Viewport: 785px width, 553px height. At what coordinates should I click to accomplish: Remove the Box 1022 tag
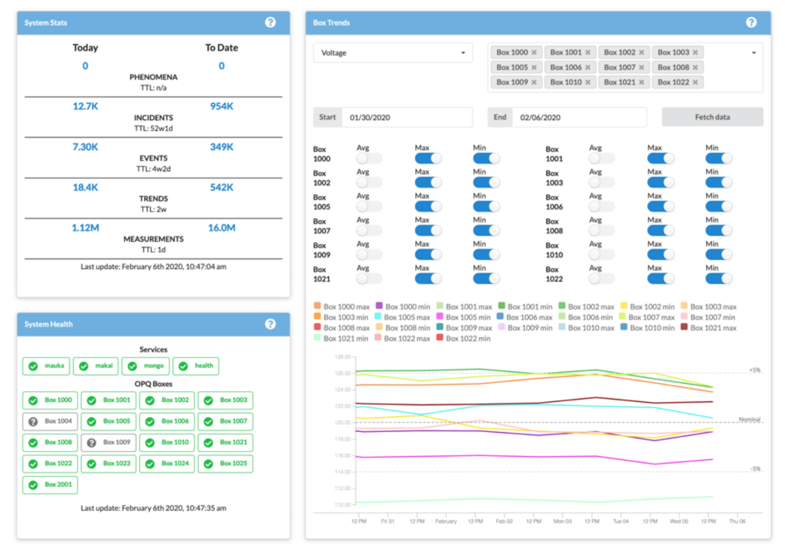tap(695, 82)
